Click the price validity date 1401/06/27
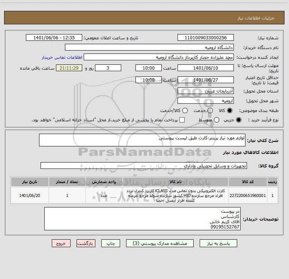289x279 pixels. 206,80
